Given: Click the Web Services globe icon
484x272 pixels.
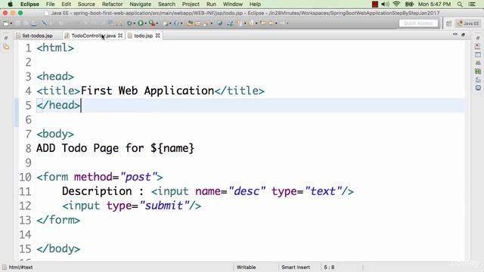Looking at the screenshot, I should click(x=176, y=23).
